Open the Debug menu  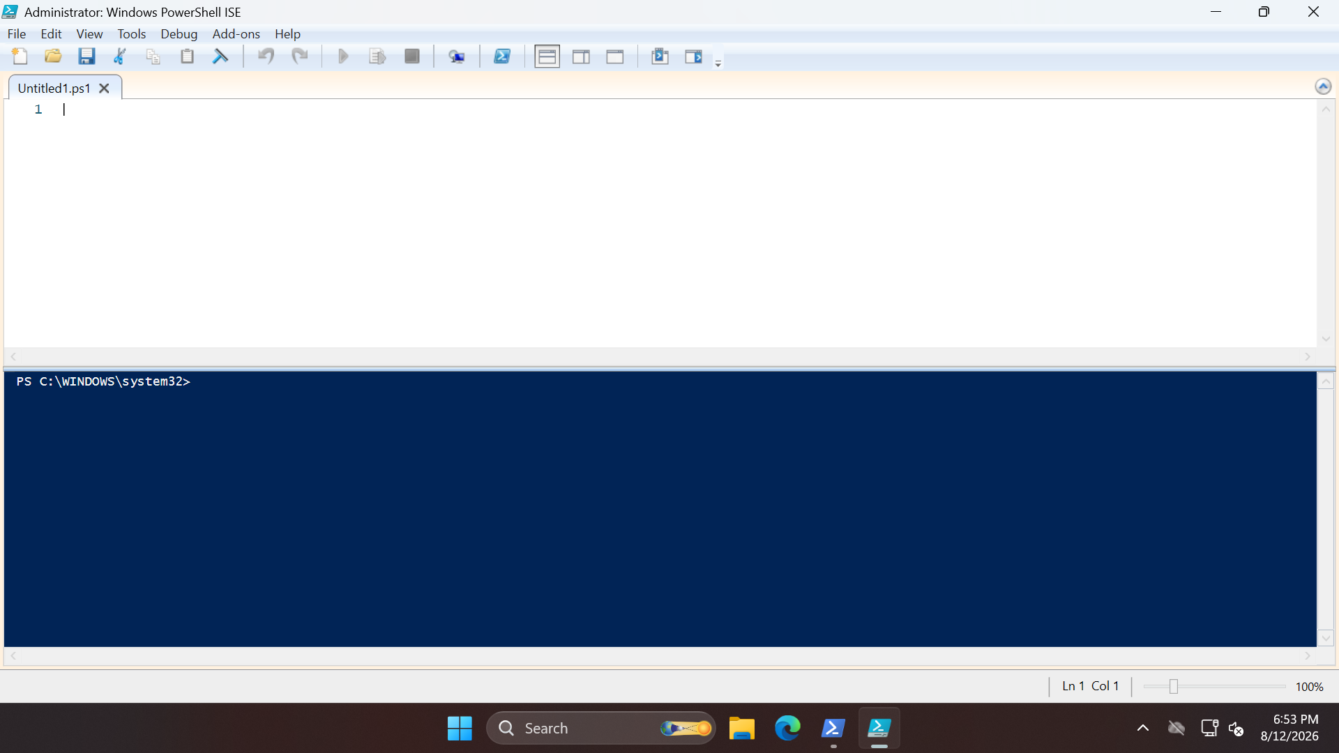[x=179, y=33]
